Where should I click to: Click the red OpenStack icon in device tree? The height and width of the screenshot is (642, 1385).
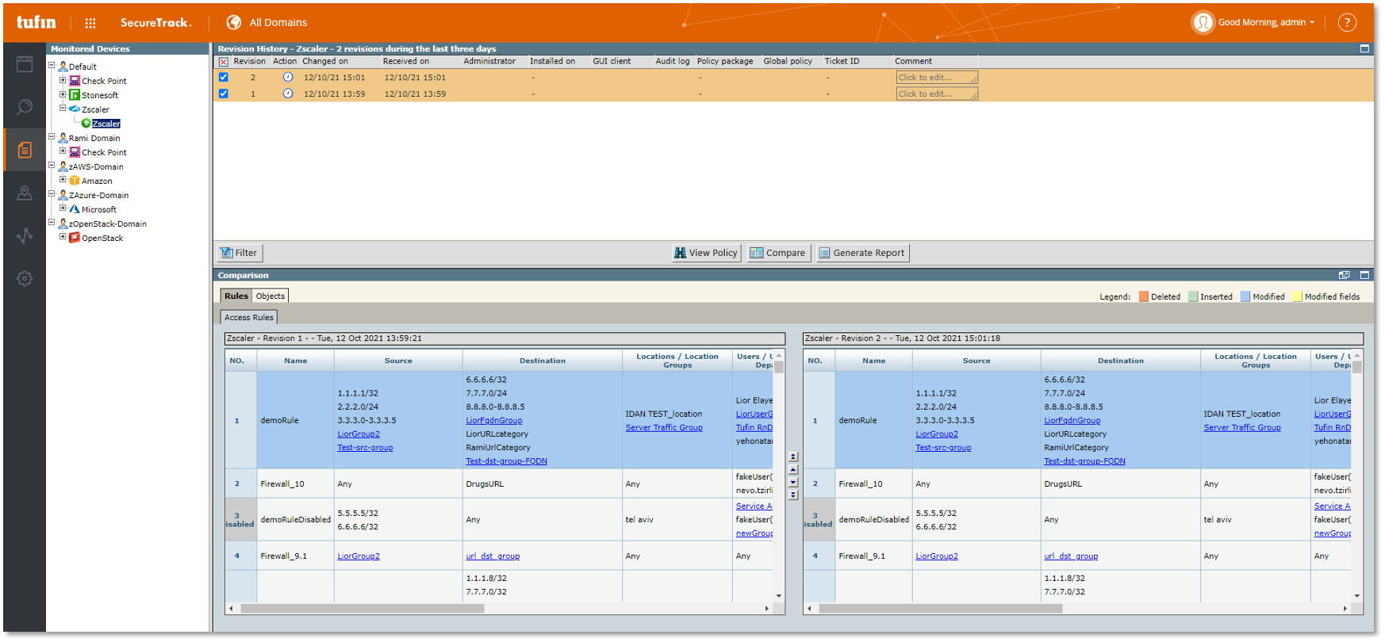pyautogui.click(x=75, y=238)
